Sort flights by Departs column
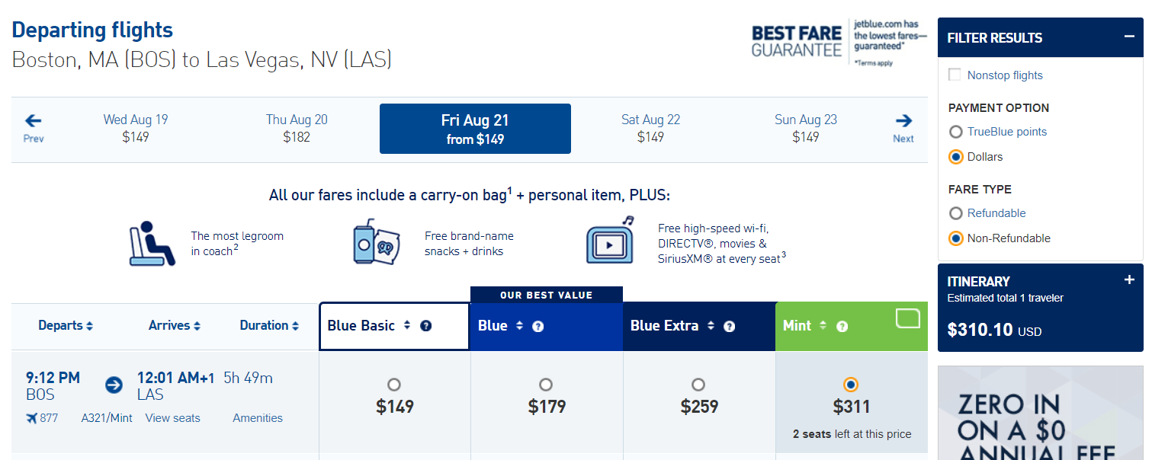 pyautogui.click(x=66, y=325)
